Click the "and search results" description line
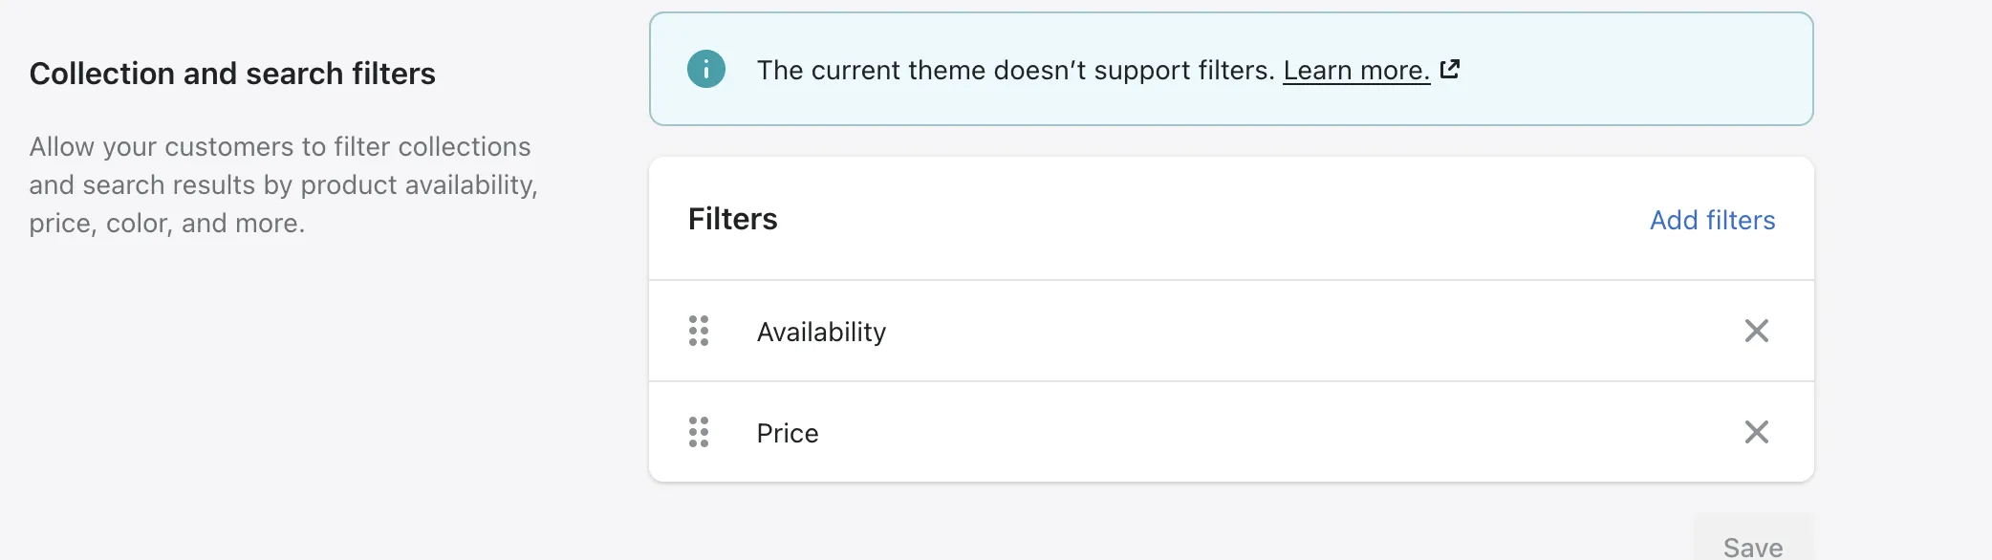 point(283,184)
